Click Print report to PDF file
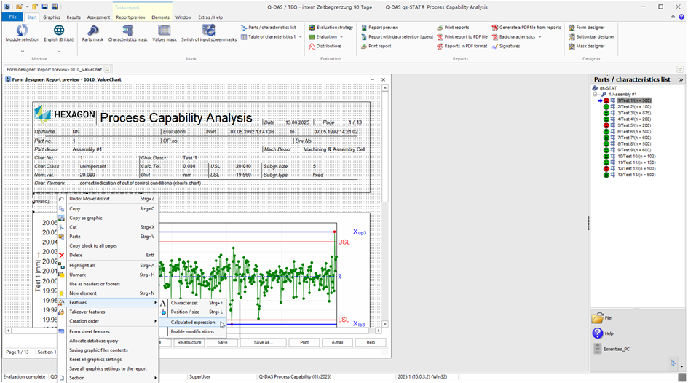The image size is (688, 383). (462, 37)
